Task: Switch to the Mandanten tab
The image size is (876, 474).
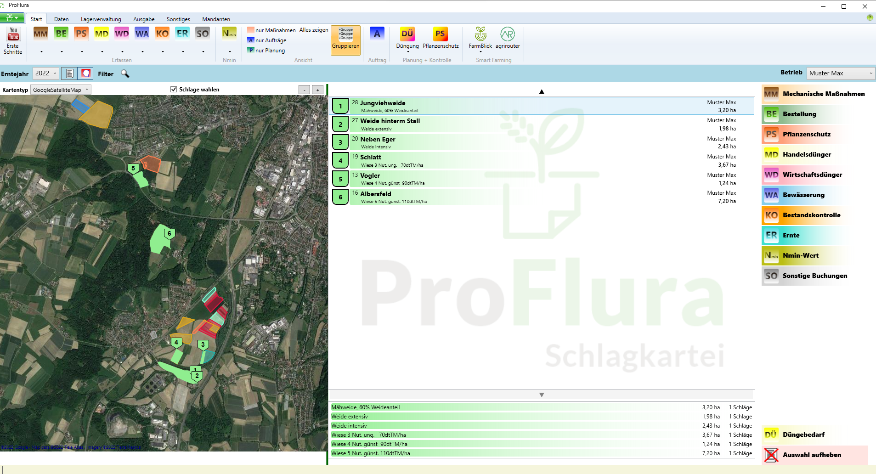Action: (x=216, y=19)
